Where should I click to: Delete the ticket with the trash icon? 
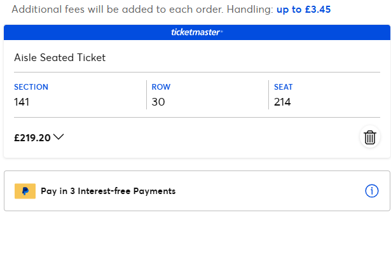coord(370,137)
